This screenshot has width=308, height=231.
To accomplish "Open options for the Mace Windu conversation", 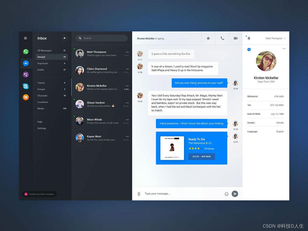I will pos(127,120).
